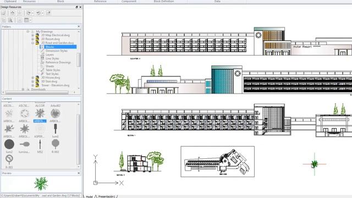Collapse 2D Road and Garden.dwg node
Screen dimensions: 352x198
[x=32, y=43]
